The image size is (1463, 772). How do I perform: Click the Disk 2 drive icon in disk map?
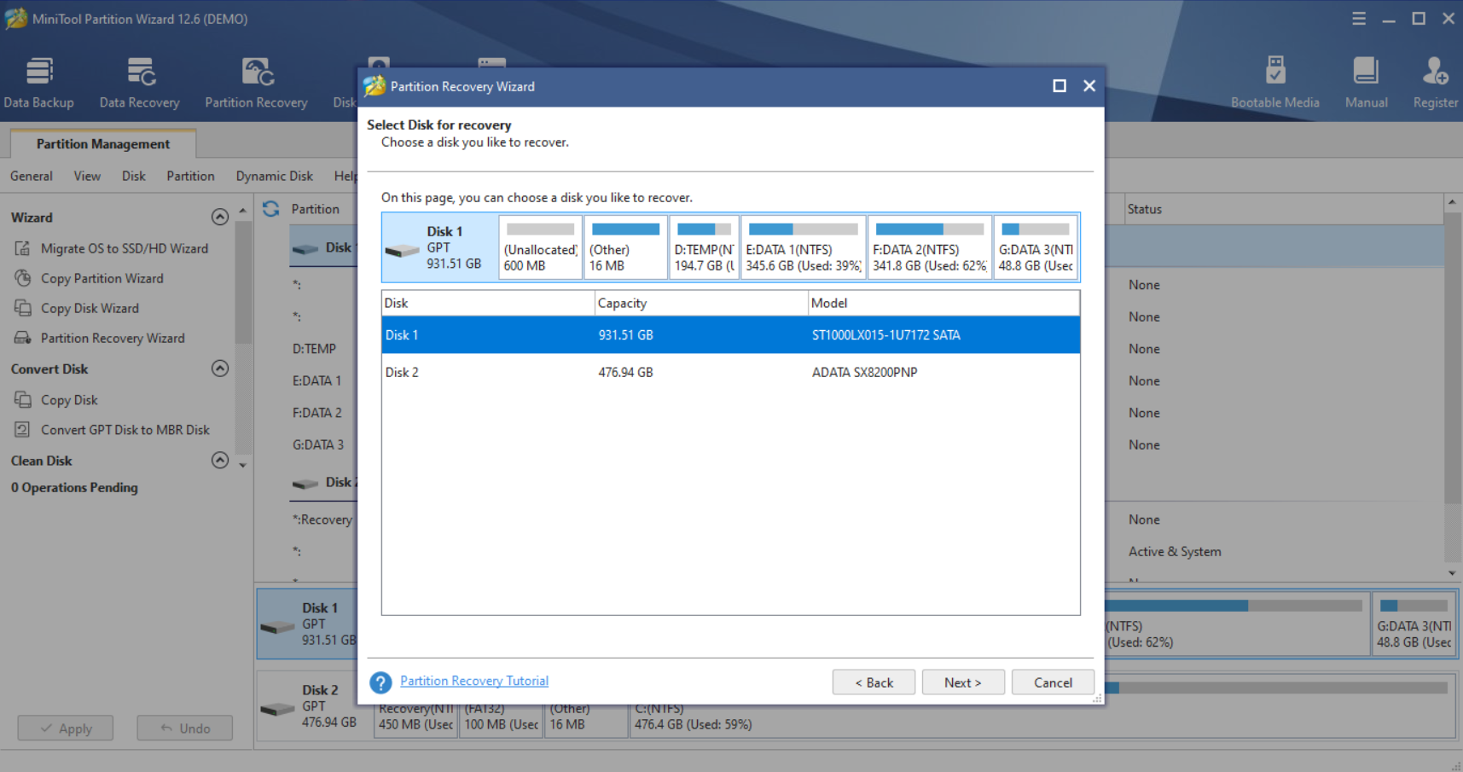pos(277,708)
